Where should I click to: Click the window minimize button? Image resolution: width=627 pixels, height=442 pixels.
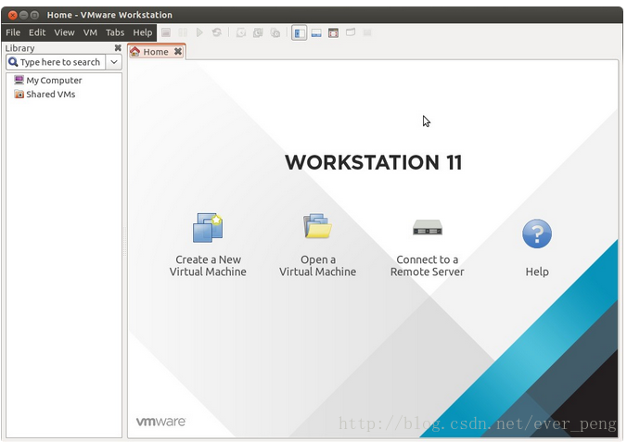click(x=23, y=15)
